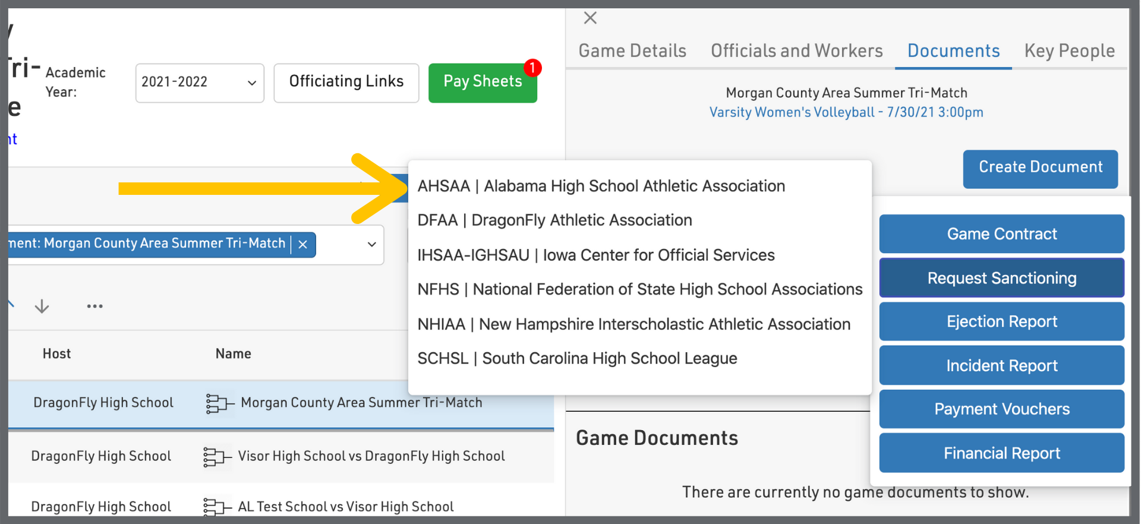Image resolution: width=1141 pixels, height=524 pixels.
Task: Click bracket icon beside AL Test School game
Action: click(x=216, y=507)
